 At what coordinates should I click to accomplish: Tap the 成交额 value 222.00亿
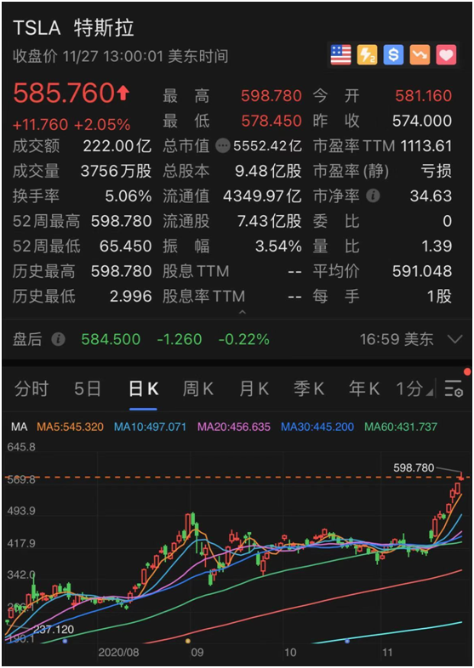coord(117,146)
